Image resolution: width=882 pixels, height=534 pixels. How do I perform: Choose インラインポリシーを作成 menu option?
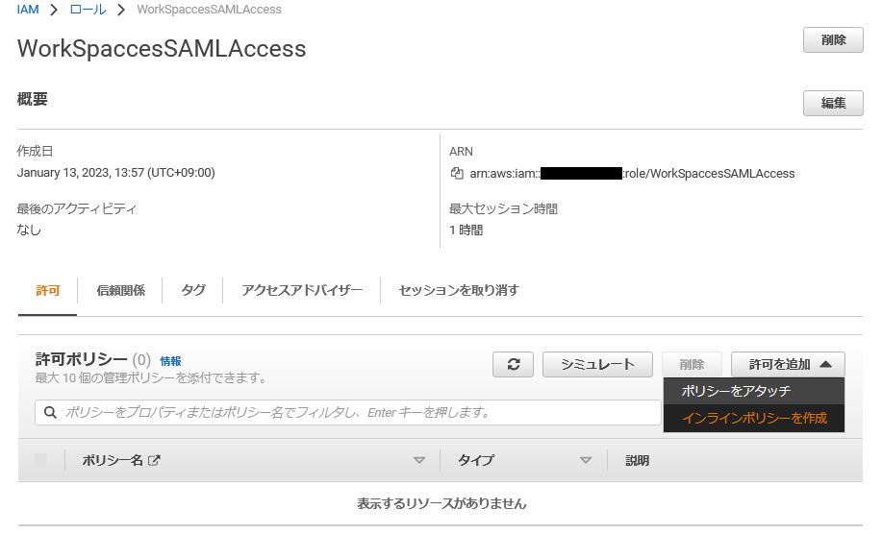coord(754,418)
